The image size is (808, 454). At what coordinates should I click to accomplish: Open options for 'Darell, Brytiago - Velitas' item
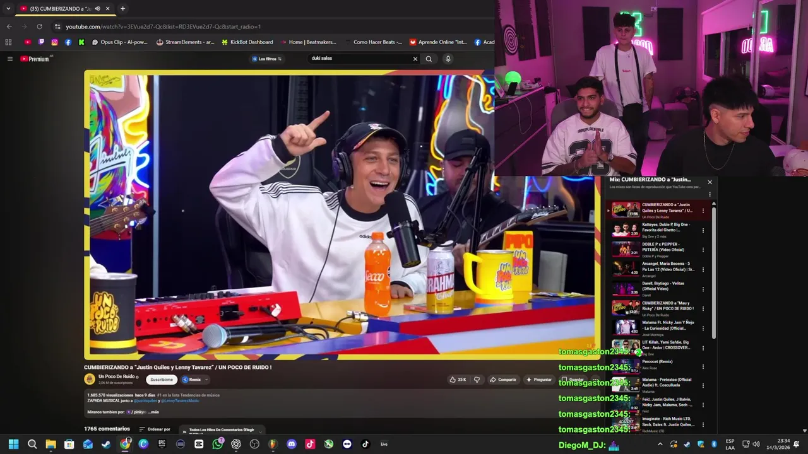coord(703,289)
